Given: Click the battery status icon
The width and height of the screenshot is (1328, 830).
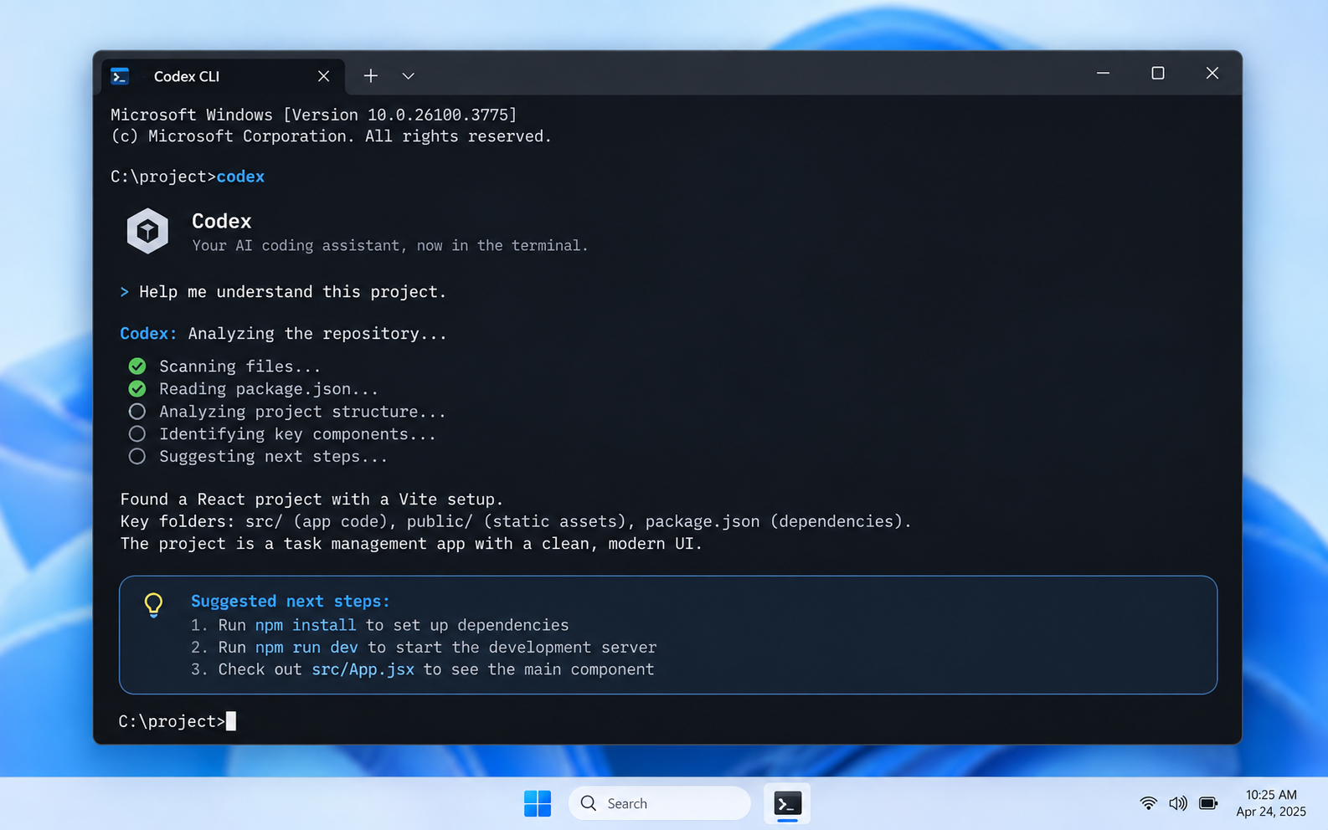Looking at the screenshot, I should (x=1208, y=803).
